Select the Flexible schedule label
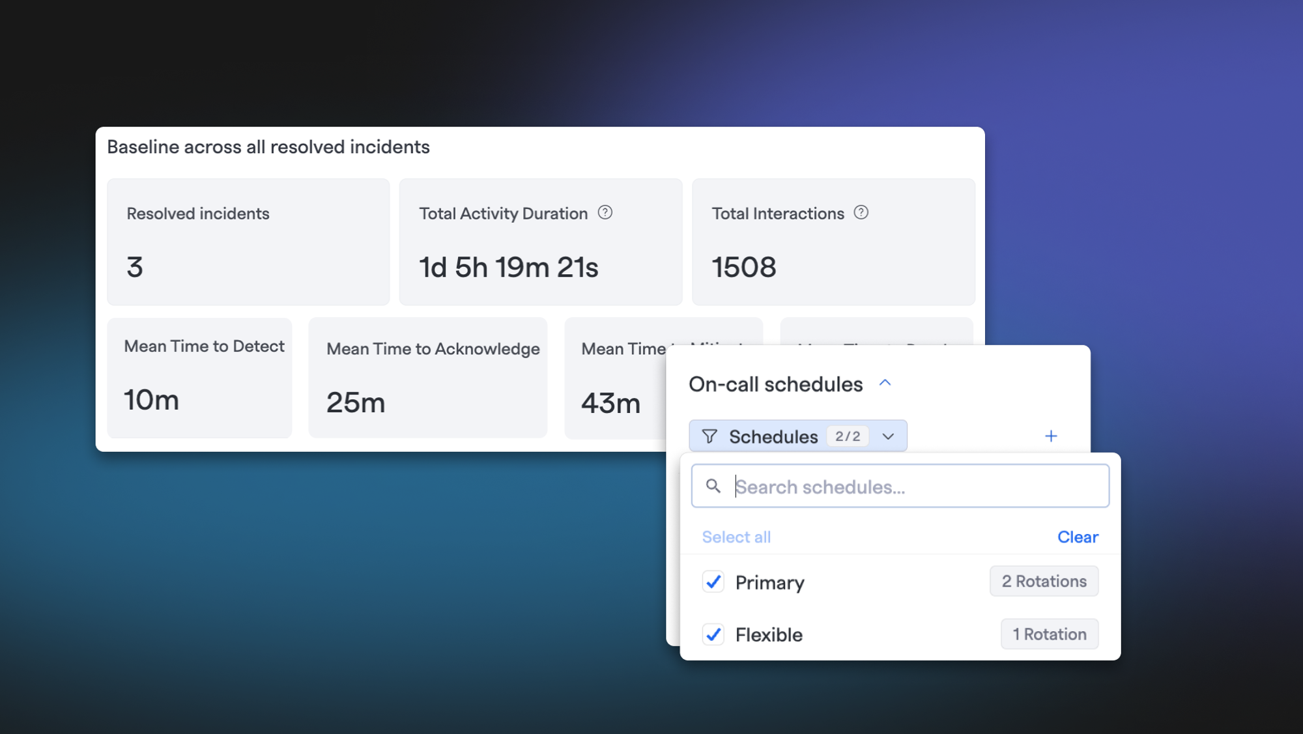The width and height of the screenshot is (1303, 734). coord(769,635)
